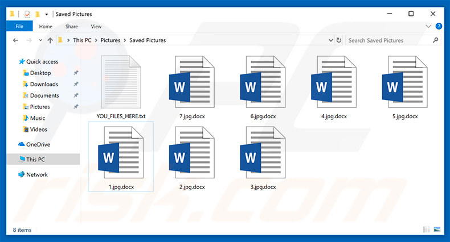The image size is (450, 242).
Task: Open recent locations dropdown arrow
Action: point(40,40)
